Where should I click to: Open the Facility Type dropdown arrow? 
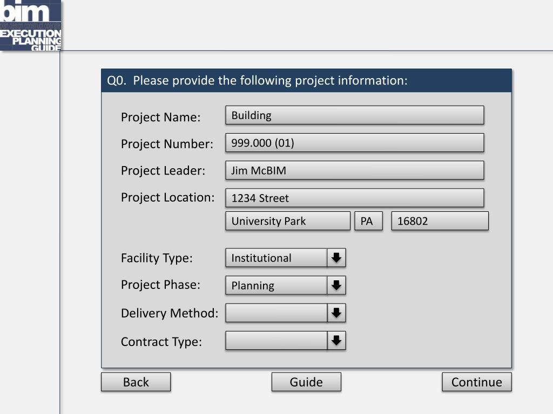pyautogui.click(x=336, y=258)
